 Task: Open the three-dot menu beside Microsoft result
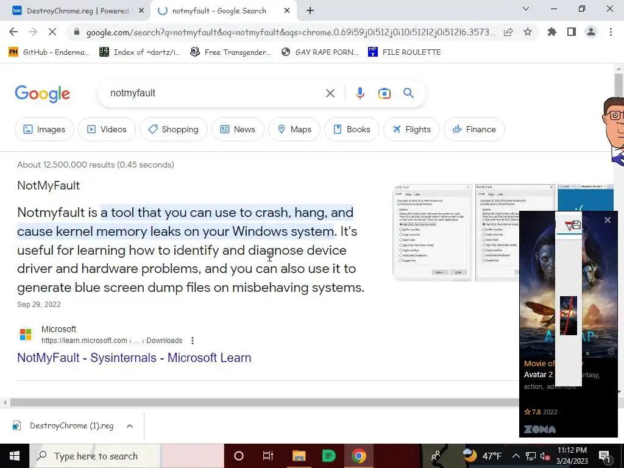tap(193, 341)
